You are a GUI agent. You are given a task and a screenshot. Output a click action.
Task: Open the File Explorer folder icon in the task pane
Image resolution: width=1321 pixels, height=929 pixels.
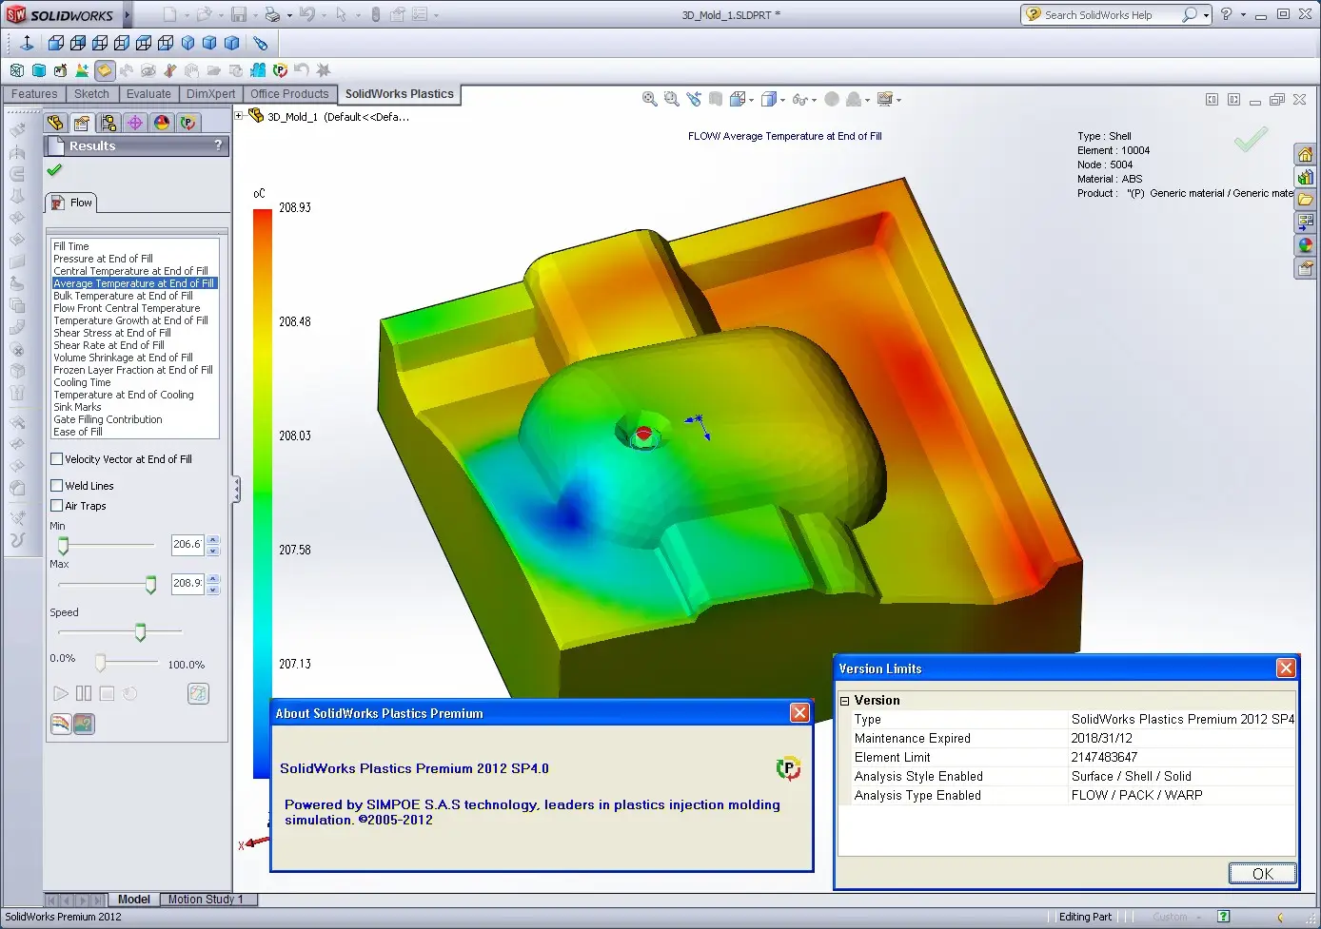point(1306,200)
